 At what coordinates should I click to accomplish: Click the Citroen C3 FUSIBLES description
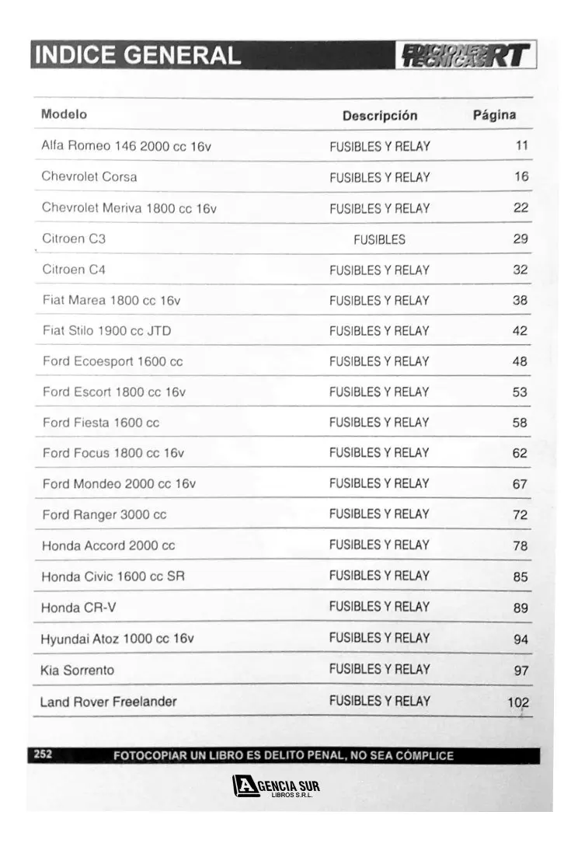pos(380,239)
